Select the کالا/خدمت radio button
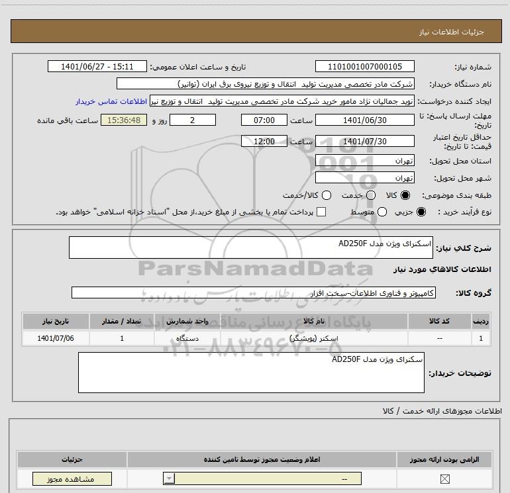This screenshot has height=493, width=510. pyautogui.click(x=327, y=195)
